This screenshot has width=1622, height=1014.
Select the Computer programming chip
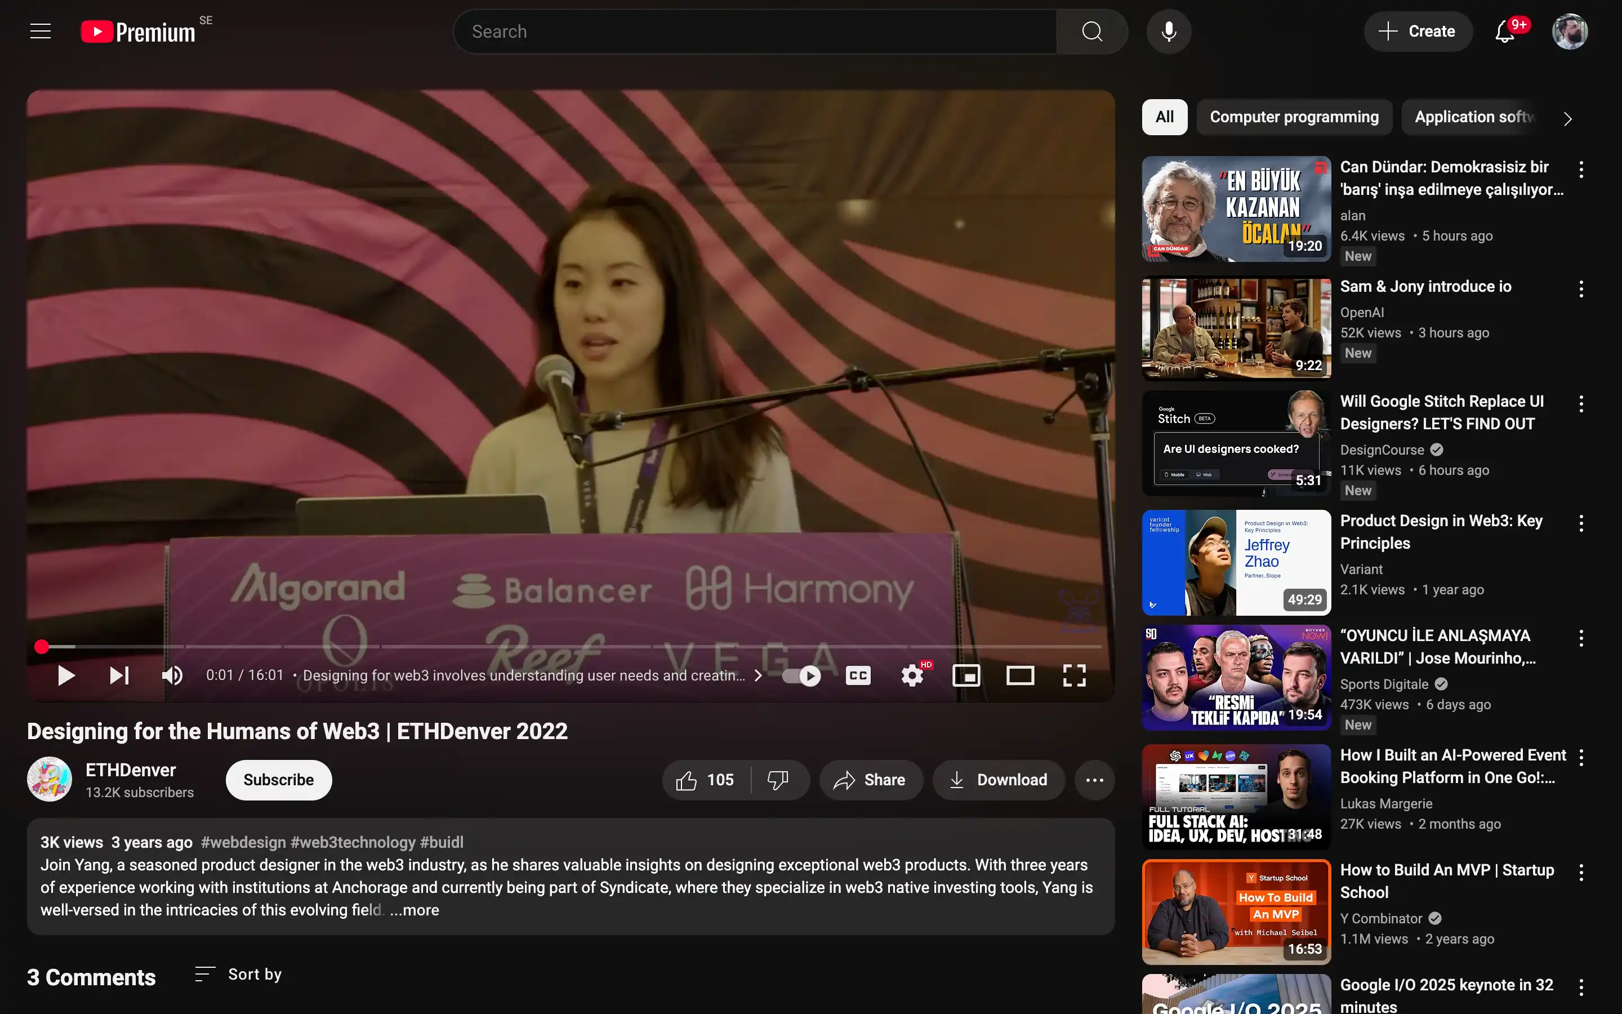coord(1294,117)
